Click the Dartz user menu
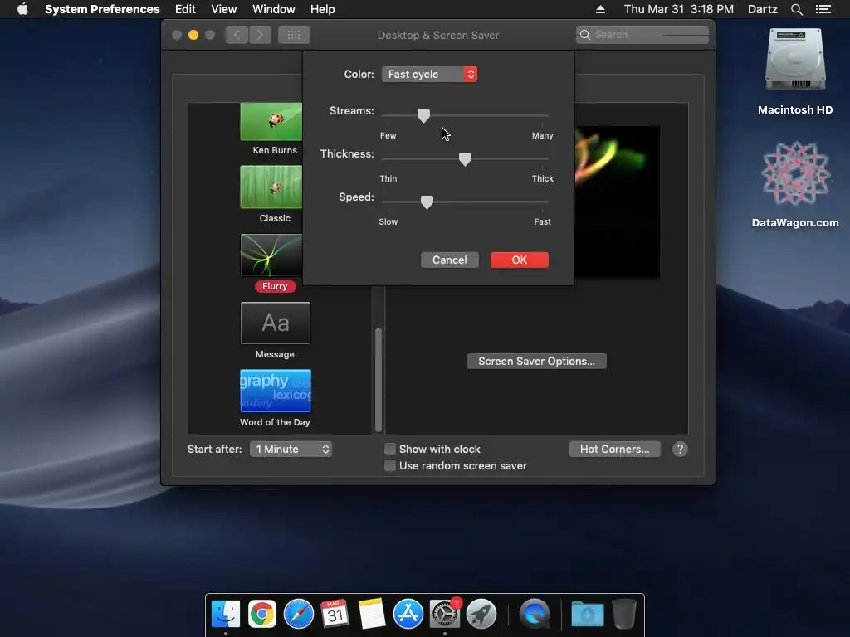This screenshot has height=637, width=850. 762,9
